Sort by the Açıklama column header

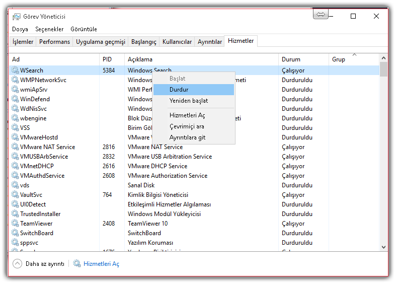[202, 59]
